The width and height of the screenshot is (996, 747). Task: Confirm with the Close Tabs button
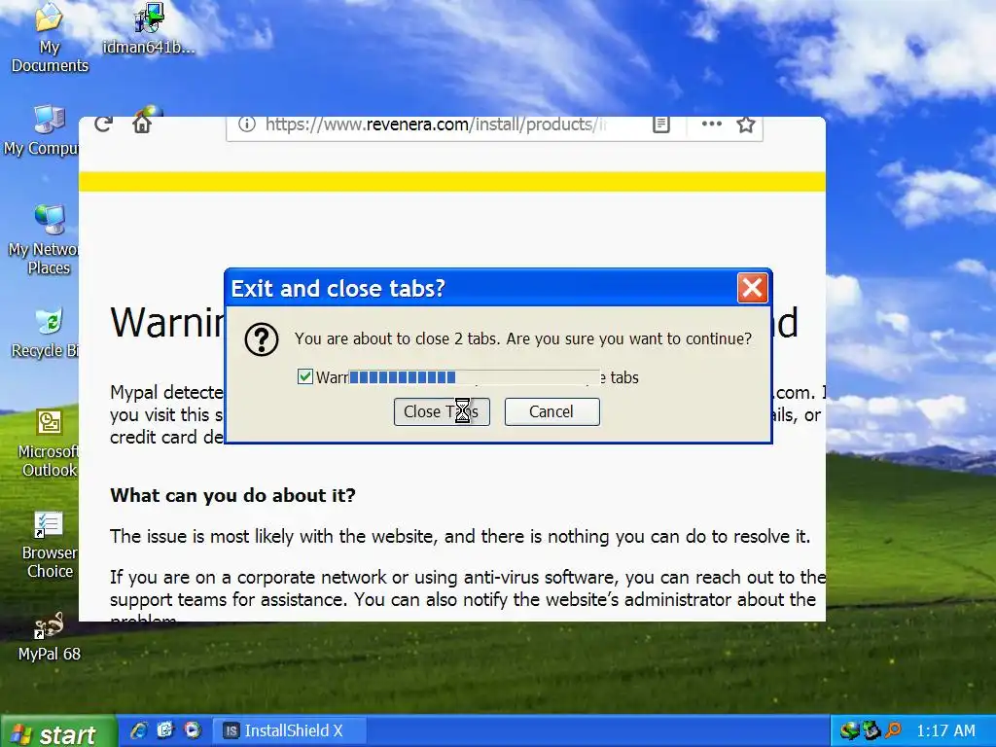(442, 411)
